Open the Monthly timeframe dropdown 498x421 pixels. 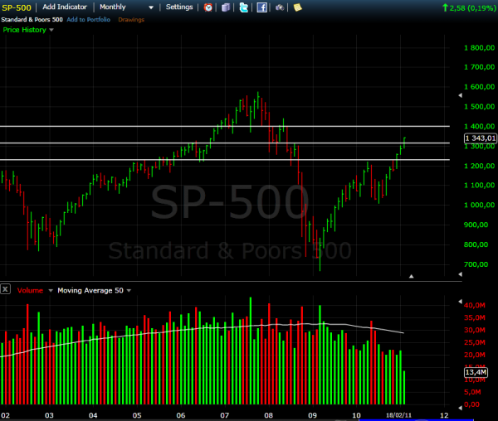pyautogui.click(x=126, y=7)
